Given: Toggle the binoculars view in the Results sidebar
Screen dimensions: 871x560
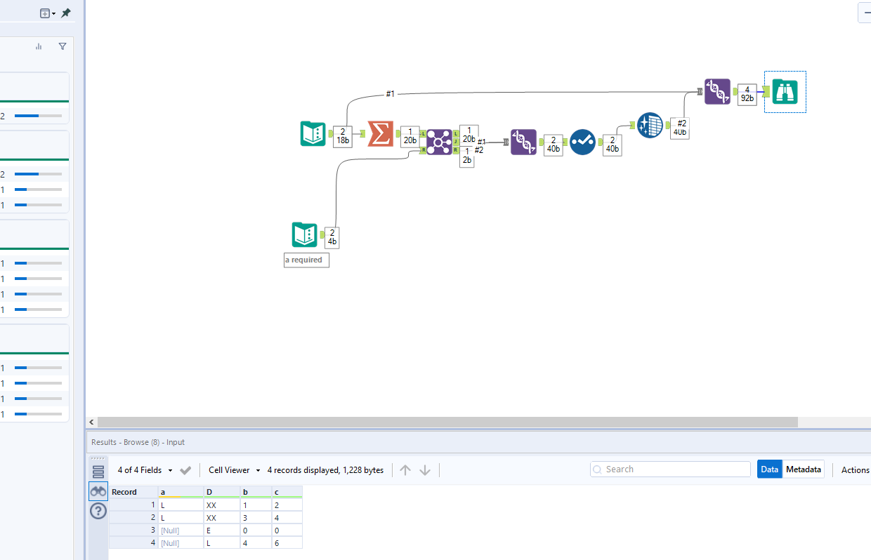Looking at the screenshot, I should click(98, 491).
